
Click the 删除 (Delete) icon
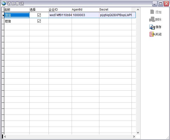[152, 19]
